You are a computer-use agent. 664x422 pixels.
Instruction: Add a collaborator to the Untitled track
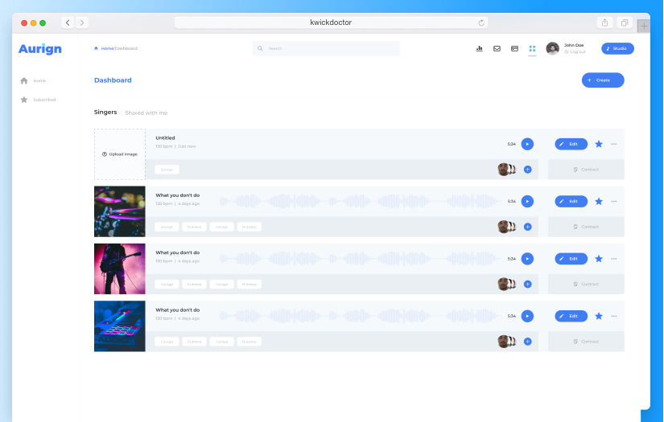click(528, 170)
